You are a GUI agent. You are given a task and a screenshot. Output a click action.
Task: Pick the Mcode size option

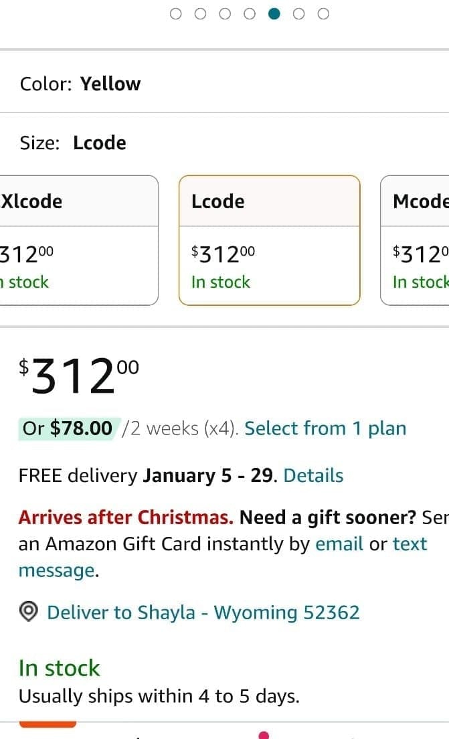[415, 240]
